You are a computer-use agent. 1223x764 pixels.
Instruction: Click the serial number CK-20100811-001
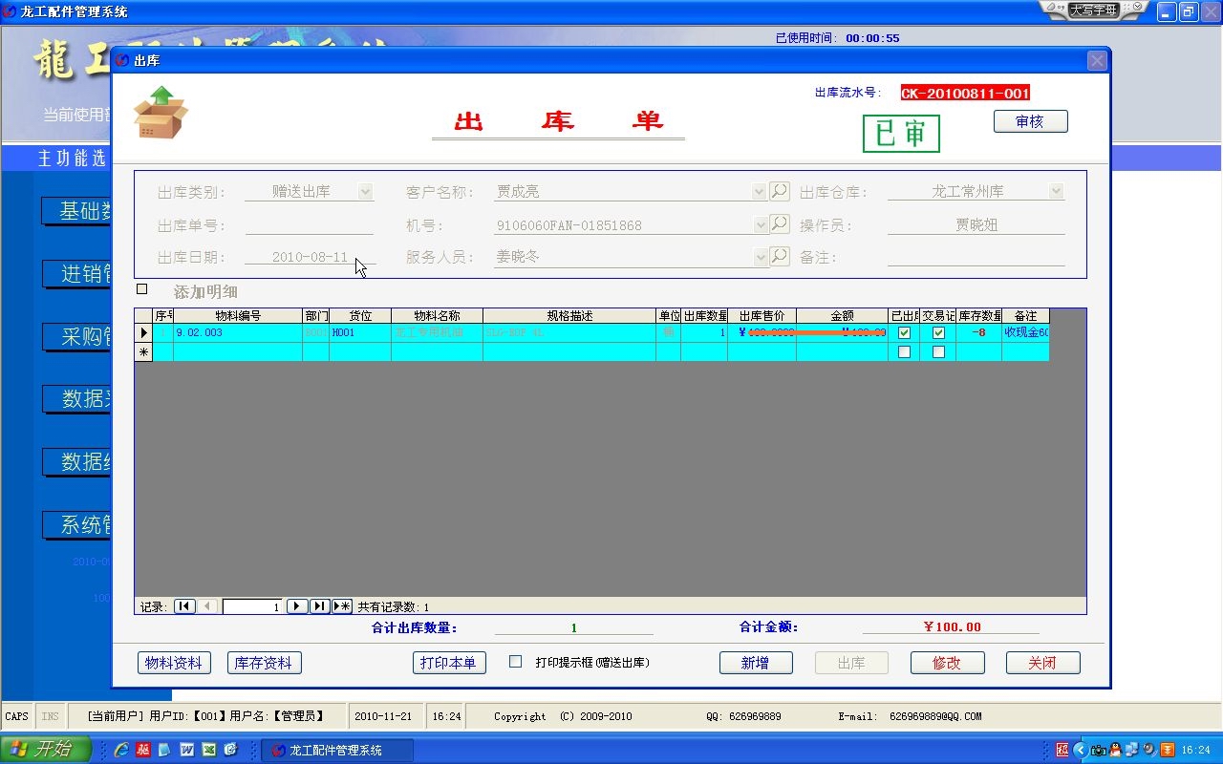[965, 93]
